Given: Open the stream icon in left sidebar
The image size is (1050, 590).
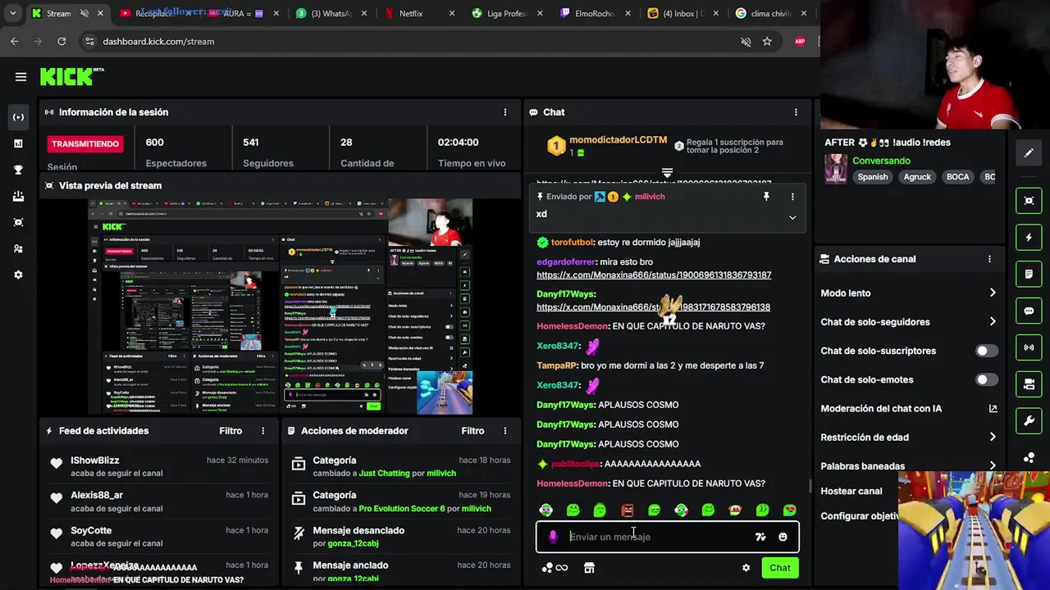Looking at the screenshot, I should pyautogui.click(x=18, y=117).
